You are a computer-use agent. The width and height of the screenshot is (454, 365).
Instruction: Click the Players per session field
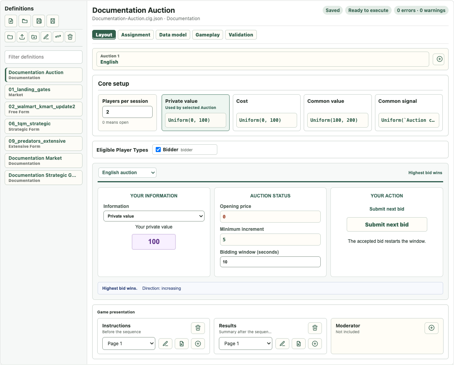127,112
